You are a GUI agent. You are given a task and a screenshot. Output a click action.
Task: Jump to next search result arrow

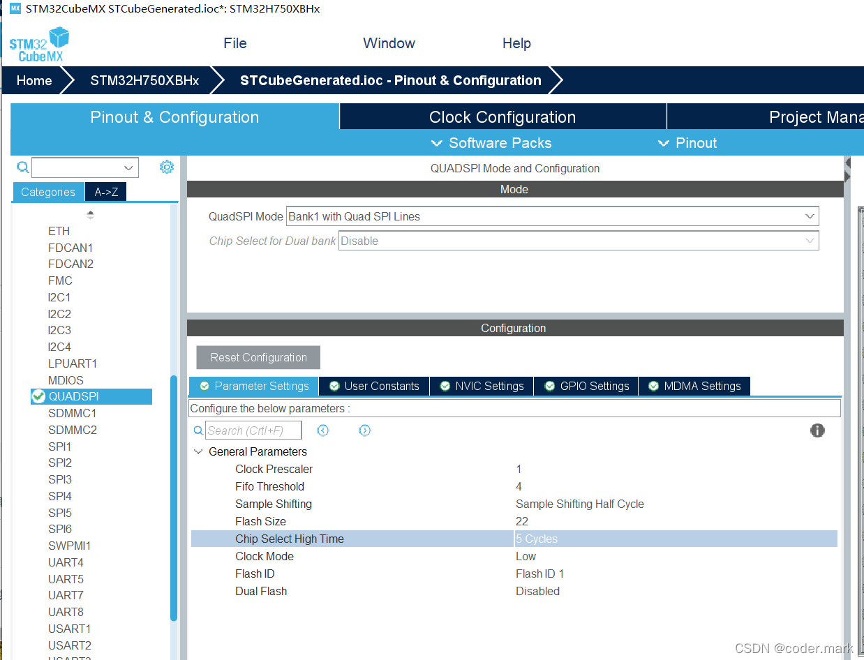(x=364, y=430)
